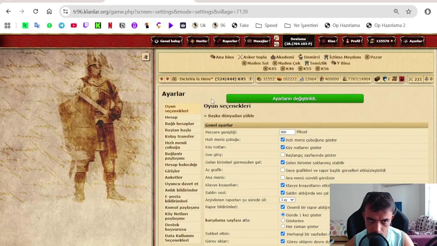
Task: Open the Harita map menu
Action: (198, 41)
